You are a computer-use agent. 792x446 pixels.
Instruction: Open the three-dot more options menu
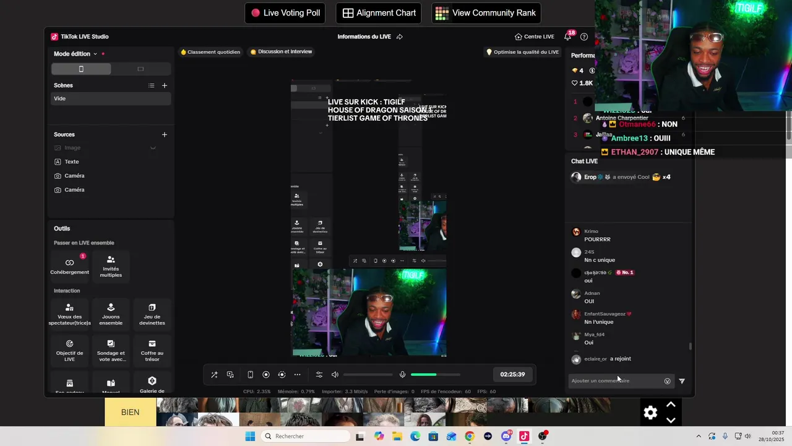tap(298, 375)
